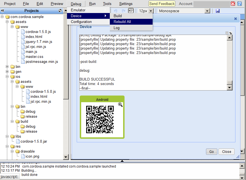The width and height of the screenshot is (246, 180).
Task: Select postmessage.min.js file
Action: [x=42, y=62]
